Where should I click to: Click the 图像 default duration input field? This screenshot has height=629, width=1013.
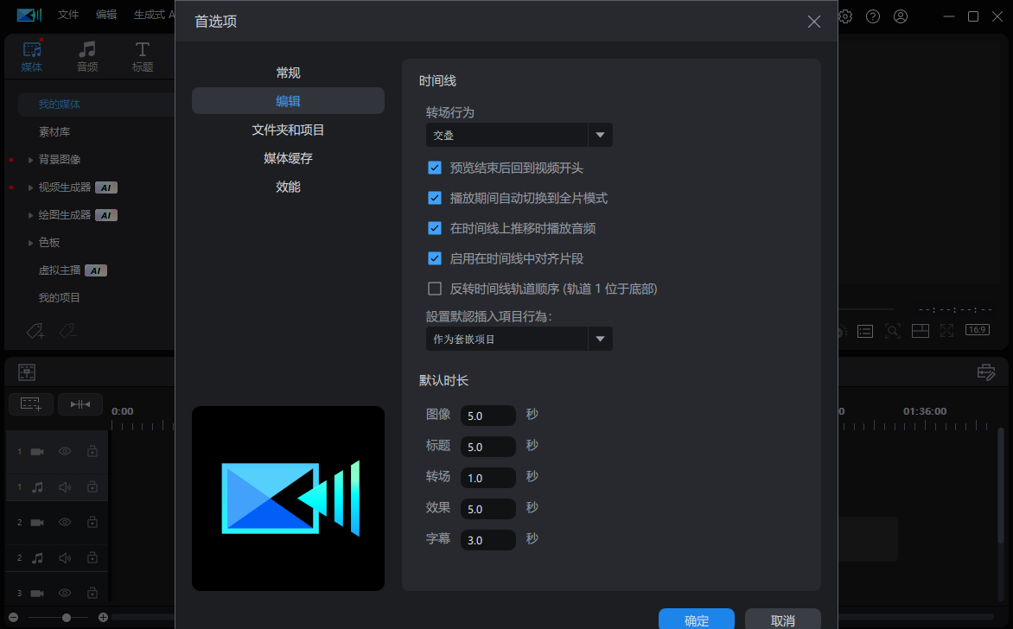pyautogui.click(x=487, y=415)
